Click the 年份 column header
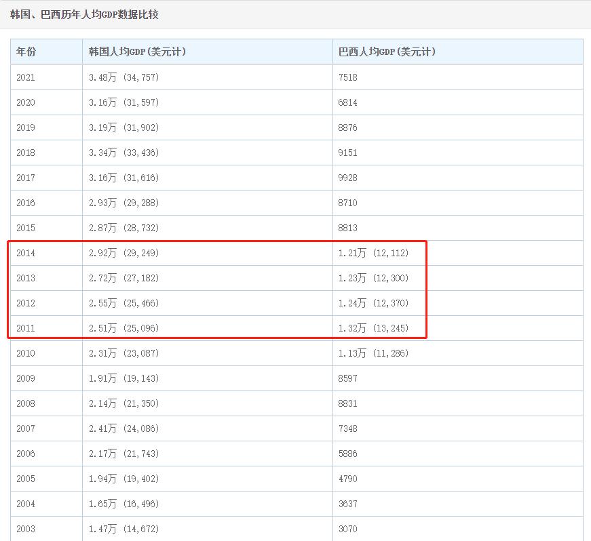 (26, 52)
